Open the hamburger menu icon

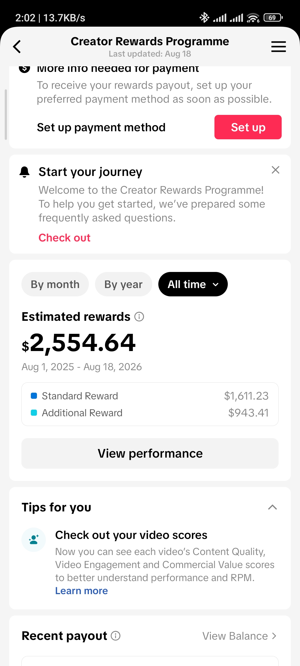point(278,47)
